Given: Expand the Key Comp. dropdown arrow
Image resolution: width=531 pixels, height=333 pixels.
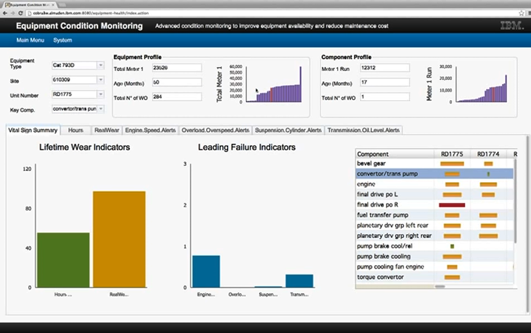Looking at the screenshot, I should point(101,109).
